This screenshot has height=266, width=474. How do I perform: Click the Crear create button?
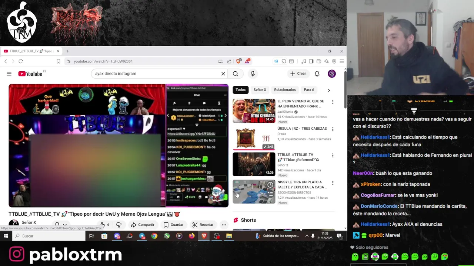(298, 74)
